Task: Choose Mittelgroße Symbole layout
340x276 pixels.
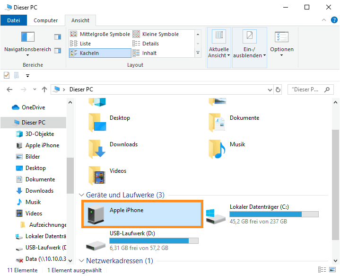Action: click(100, 34)
